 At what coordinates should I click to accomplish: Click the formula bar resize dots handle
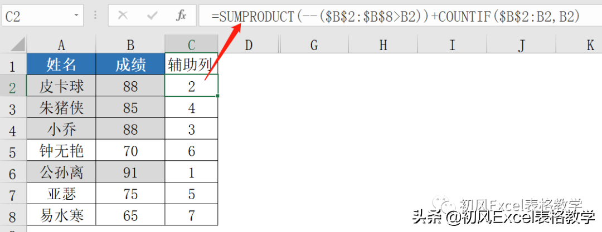[96, 16]
